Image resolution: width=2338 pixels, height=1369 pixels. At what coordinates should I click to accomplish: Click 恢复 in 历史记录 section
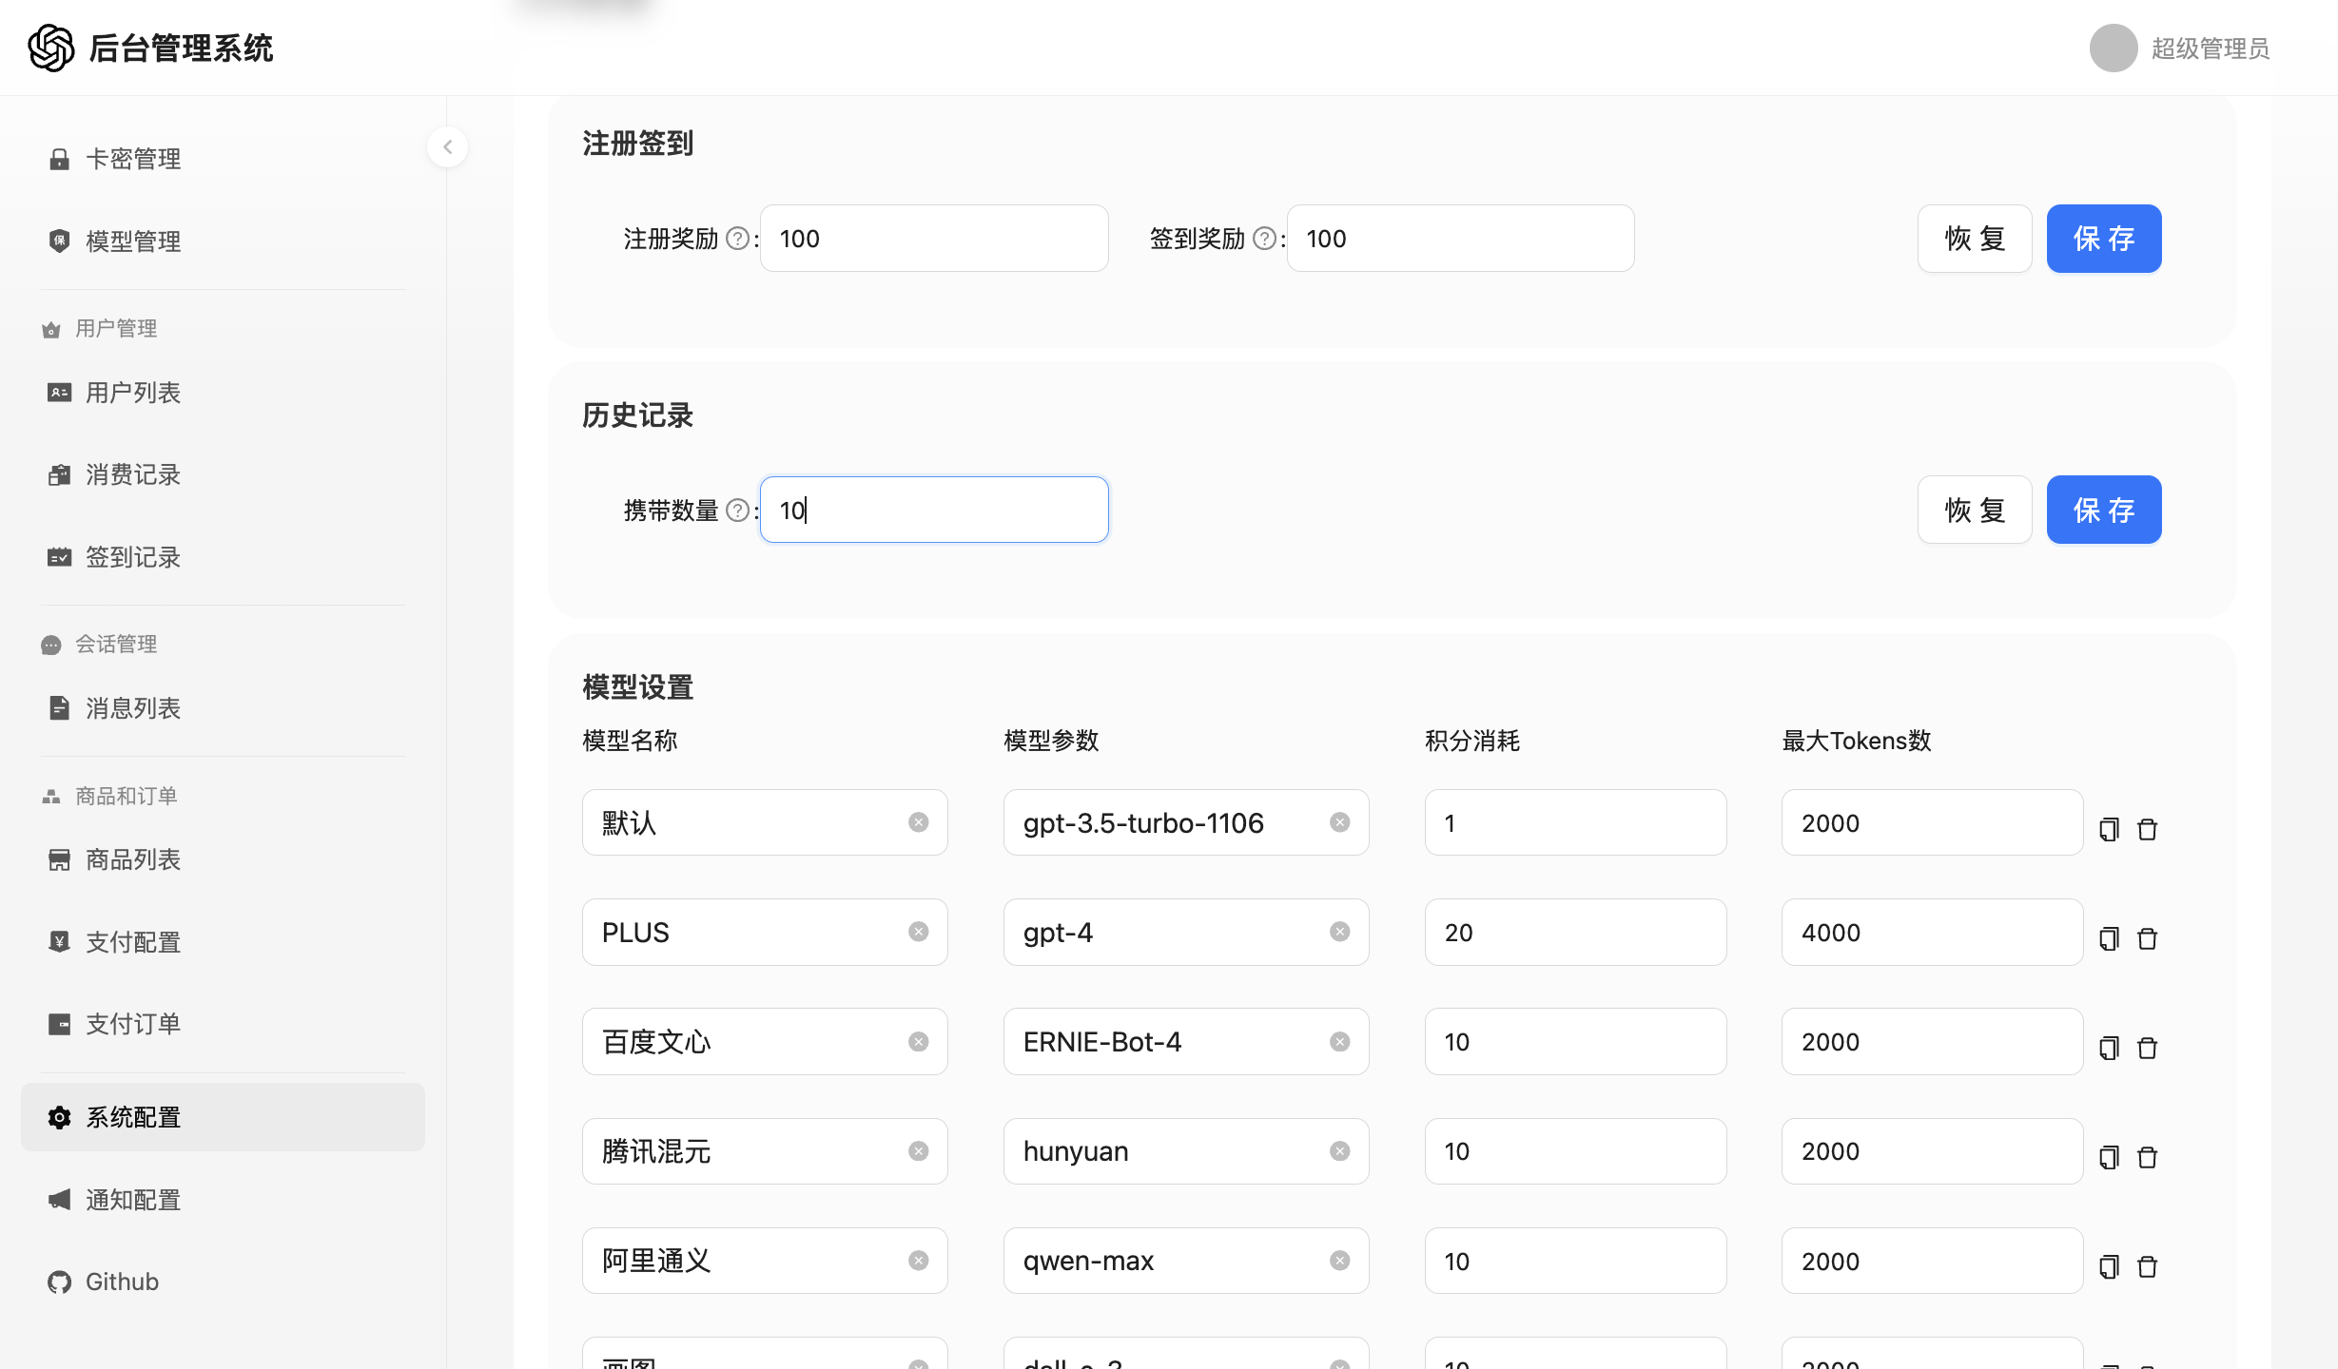(1974, 511)
